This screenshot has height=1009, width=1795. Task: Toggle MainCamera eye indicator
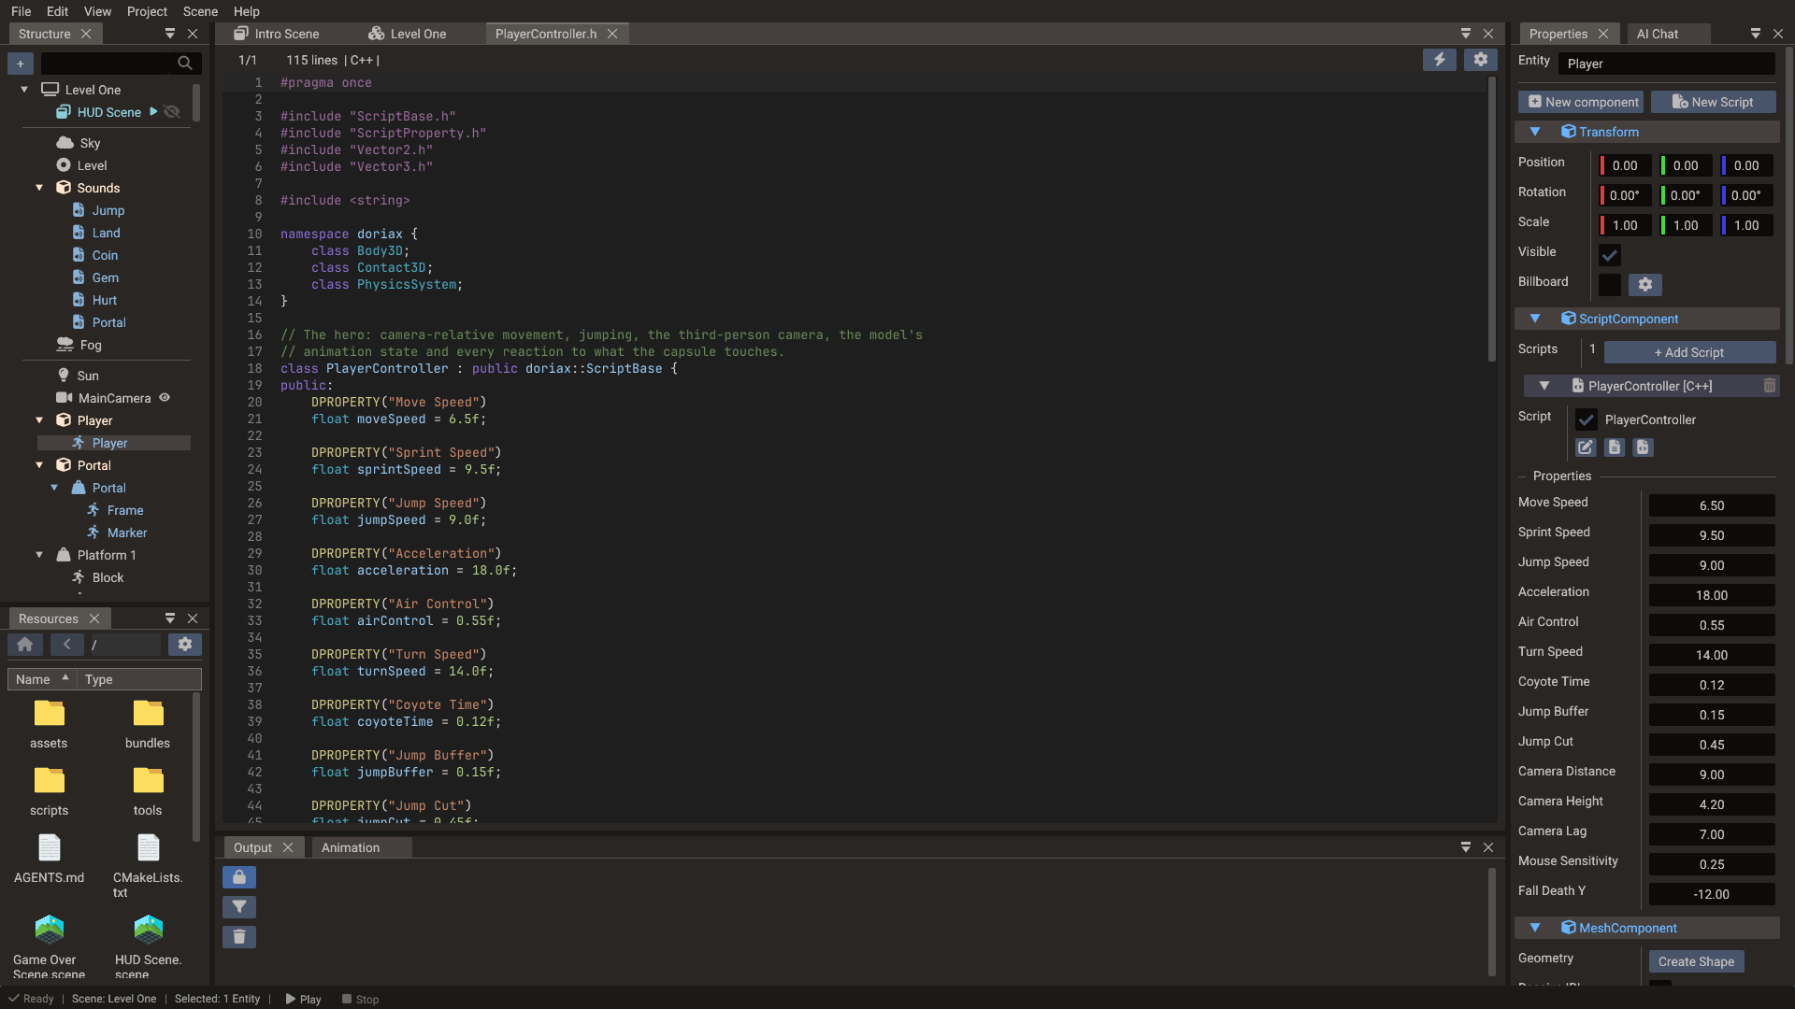point(165,398)
